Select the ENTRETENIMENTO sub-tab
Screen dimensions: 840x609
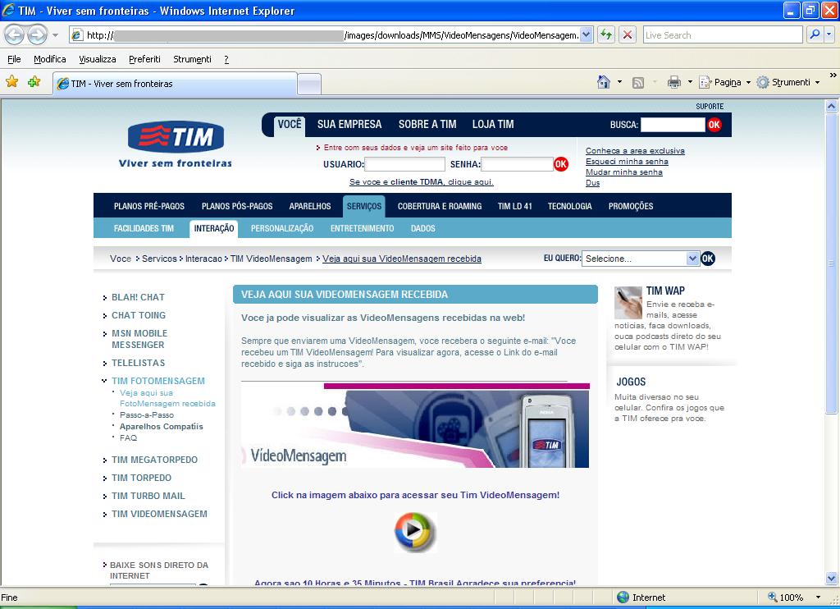click(x=362, y=228)
